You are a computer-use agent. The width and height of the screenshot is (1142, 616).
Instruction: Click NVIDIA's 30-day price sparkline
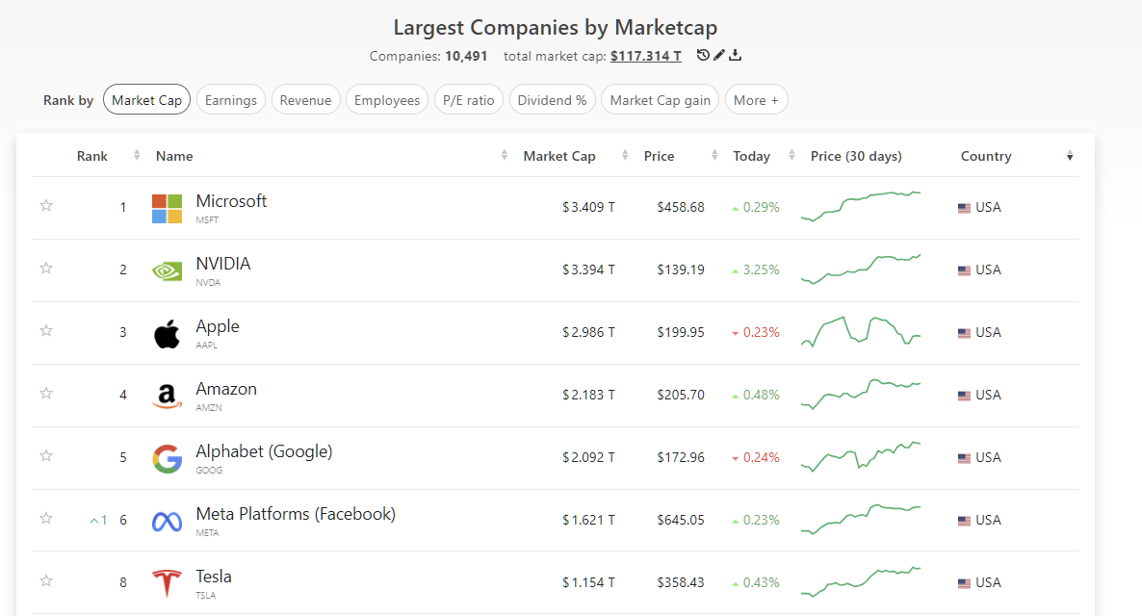point(861,269)
